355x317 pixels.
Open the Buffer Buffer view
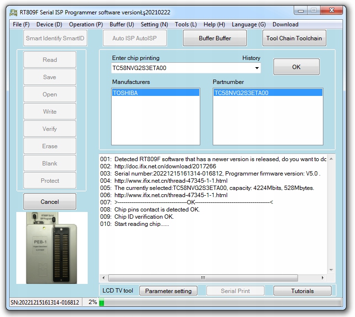(x=215, y=38)
